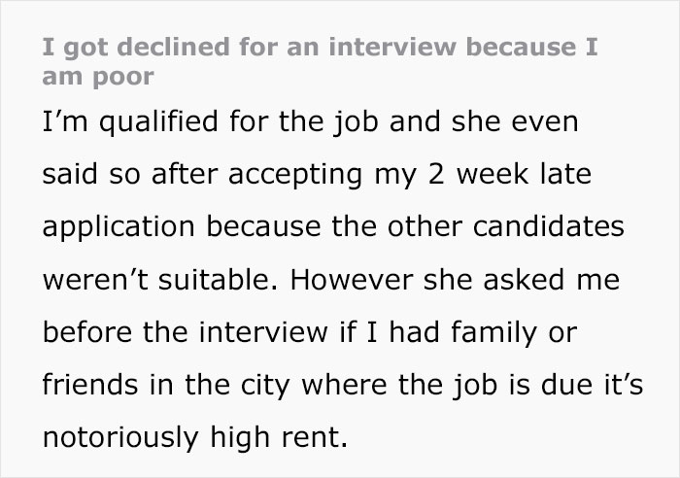Select the word "notoriously" in last line
Screen dimensions: 680x478
120,437
